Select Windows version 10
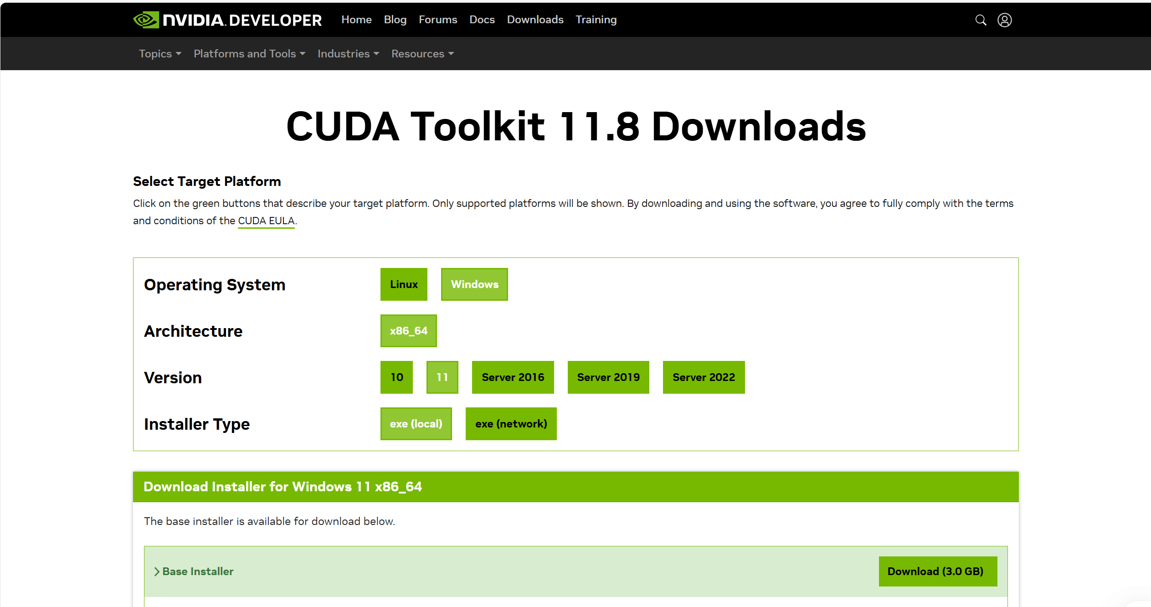Screen dimensions: 1151x607 396,377
